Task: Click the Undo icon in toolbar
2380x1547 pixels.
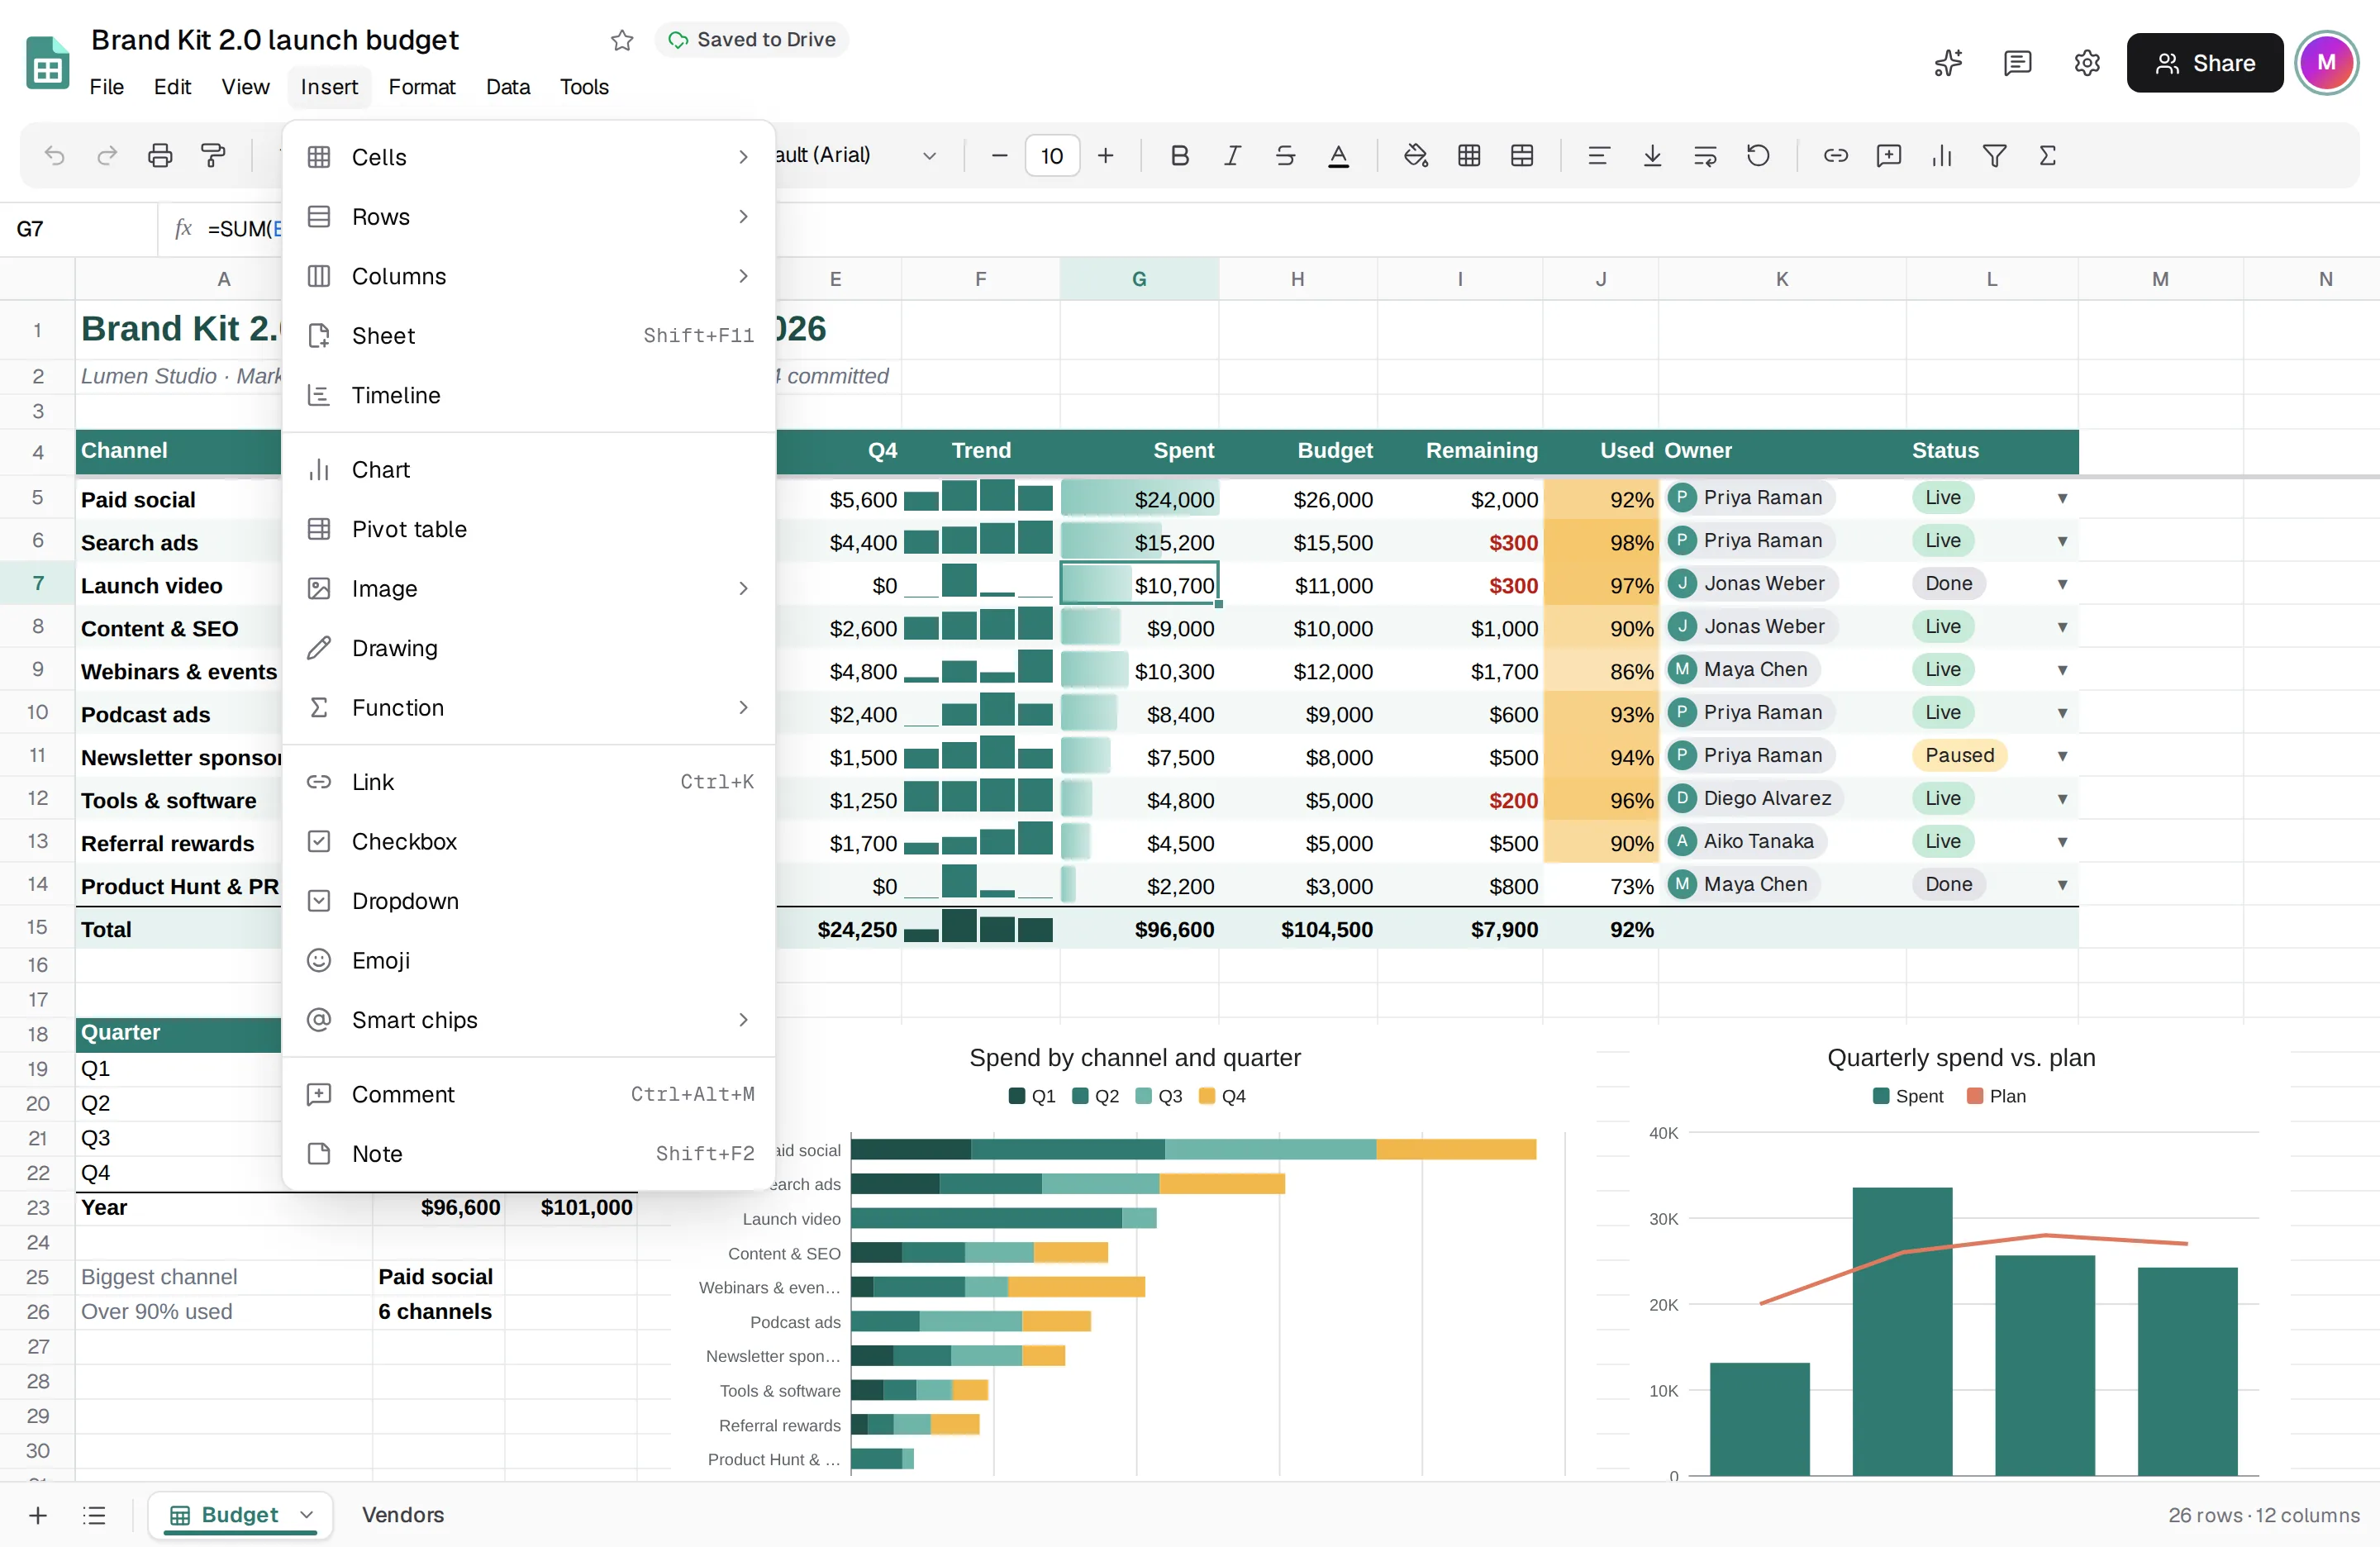Action: [x=55, y=156]
